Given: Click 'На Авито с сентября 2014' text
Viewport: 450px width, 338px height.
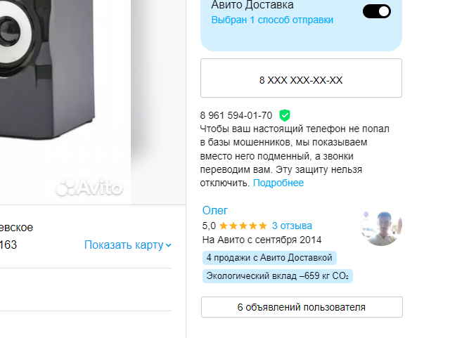Looking at the screenshot, I should pos(262,240).
